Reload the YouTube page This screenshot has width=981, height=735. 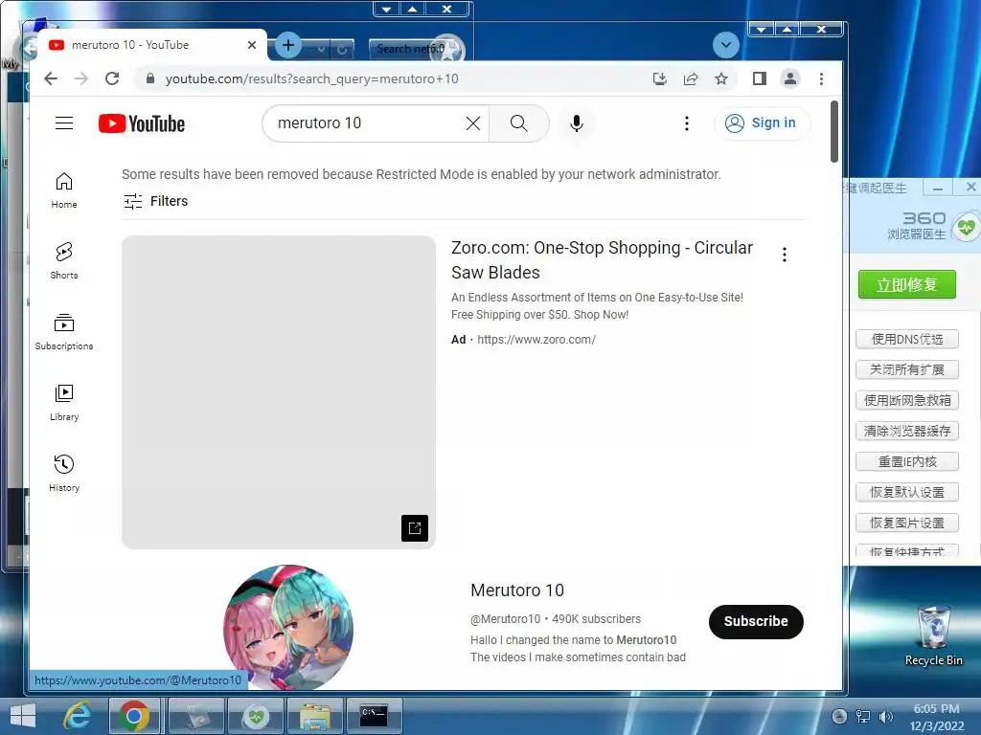tap(112, 78)
